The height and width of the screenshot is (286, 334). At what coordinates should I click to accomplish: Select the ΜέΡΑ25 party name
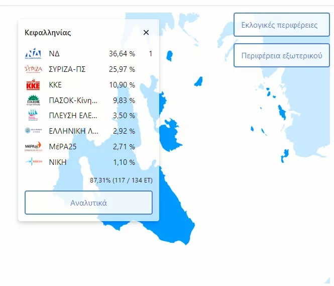click(63, 147)
